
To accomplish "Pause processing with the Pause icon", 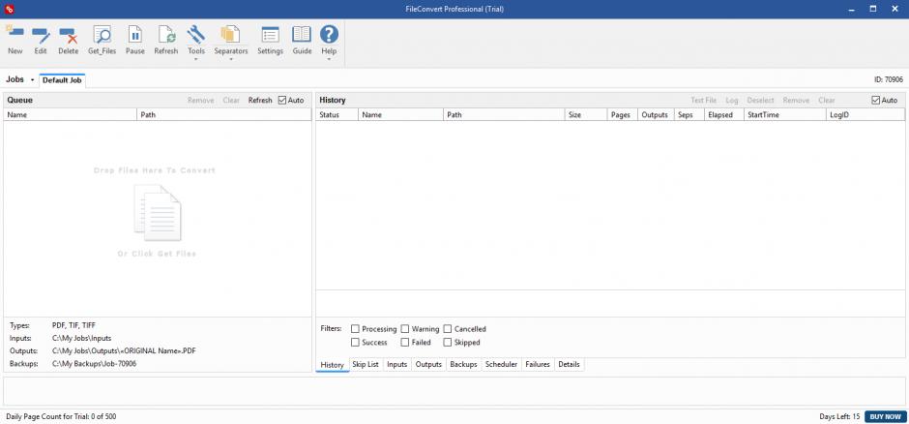I will point(135,34).
